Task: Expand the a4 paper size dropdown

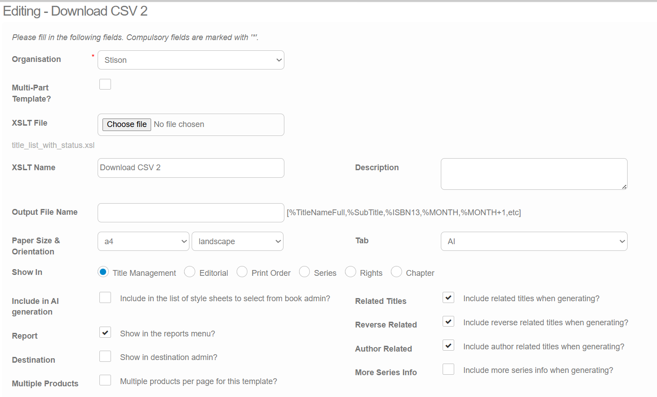Action: click(x=143, y=241)
